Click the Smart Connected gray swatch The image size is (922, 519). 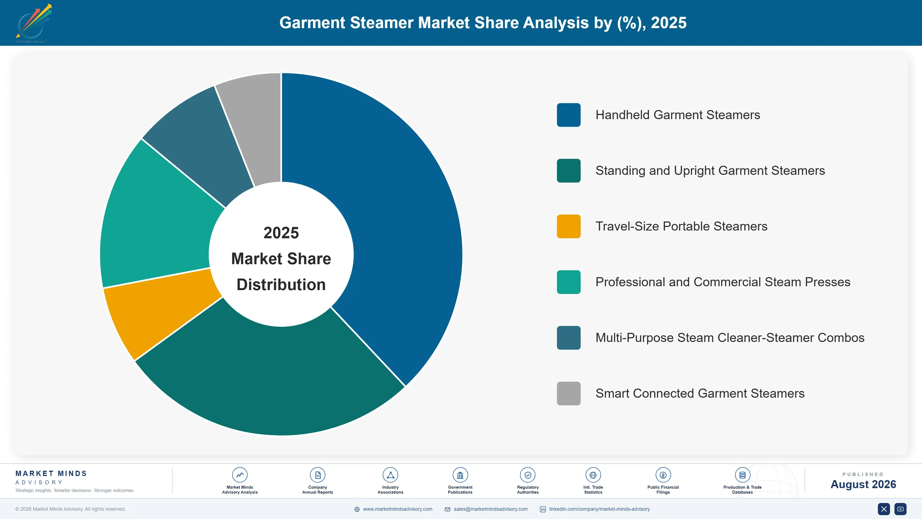coord(568,393)
